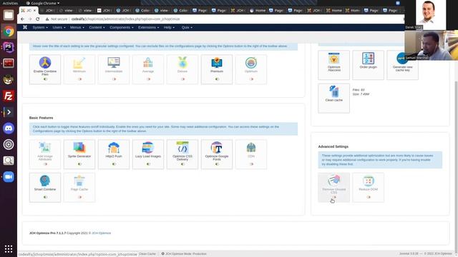Toggle the Premium preset switch

pyautogui.click(x=217, y=79)
